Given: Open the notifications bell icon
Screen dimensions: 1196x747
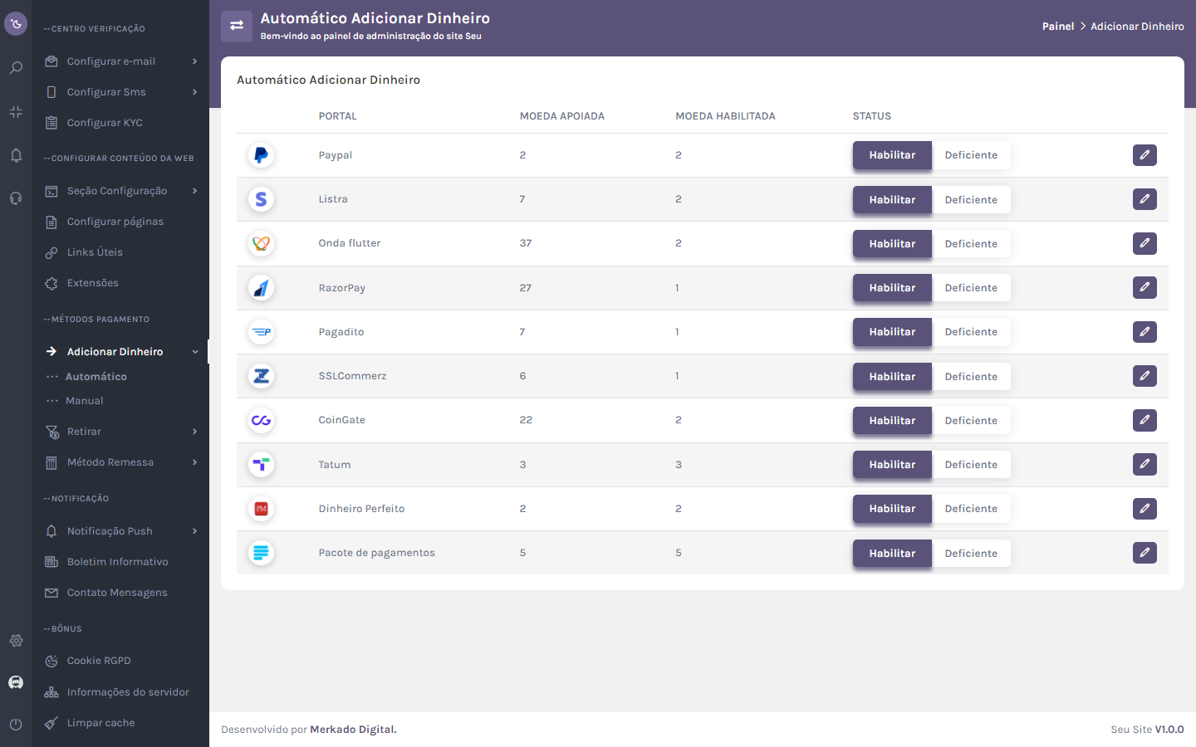Looking at the screenshot, I should (16, 155).
